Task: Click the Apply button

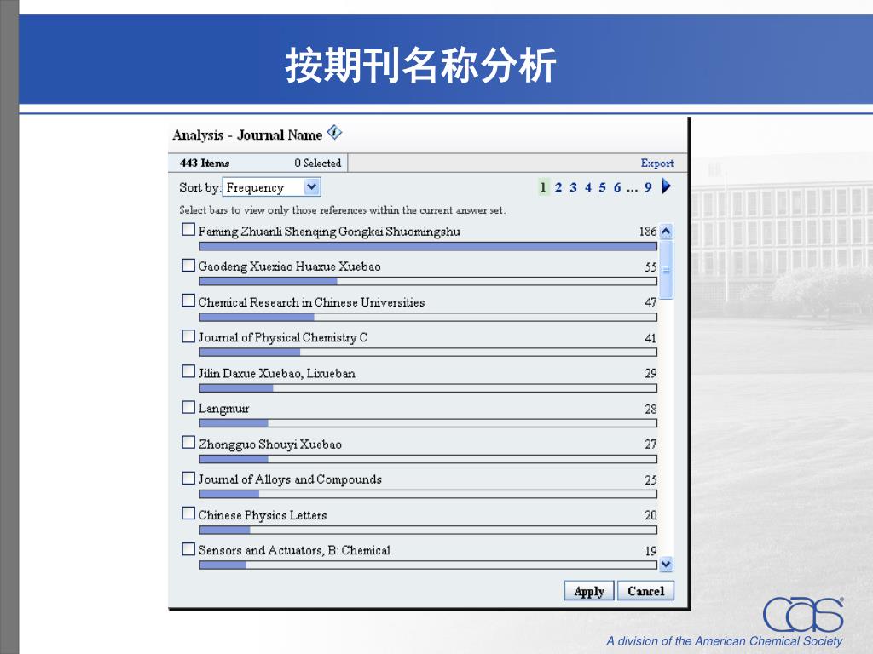Action: (589, 591)
